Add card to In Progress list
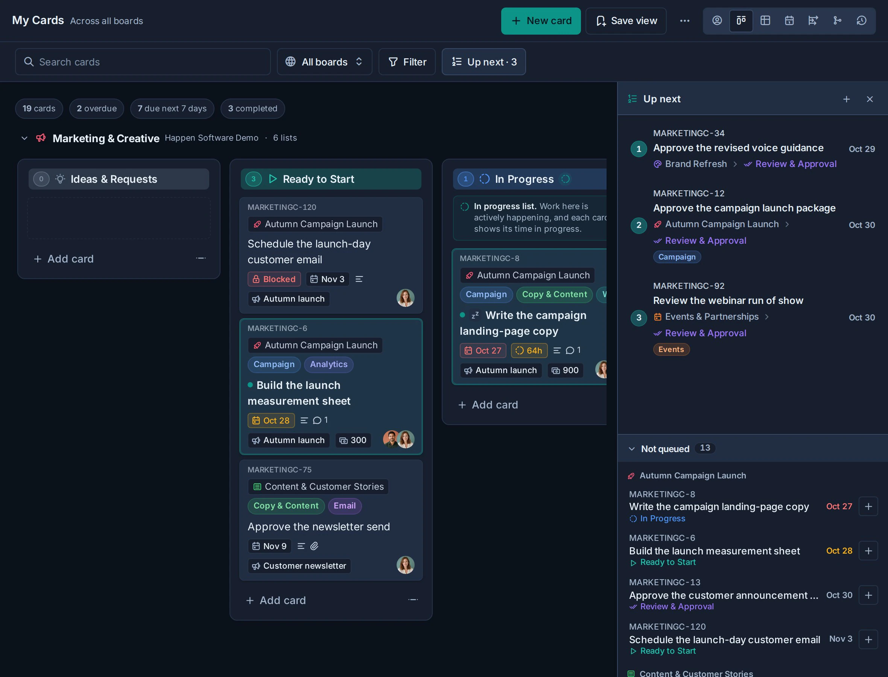The height and width of the screenshot is (677, 888). pyautogui.click(x=488, y=405)
